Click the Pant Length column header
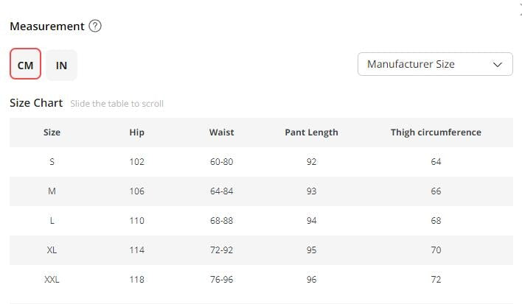 311,132
